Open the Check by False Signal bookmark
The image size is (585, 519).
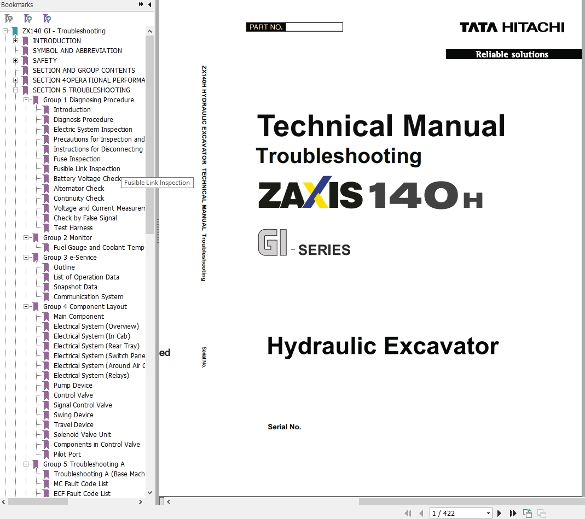[85, 218]
